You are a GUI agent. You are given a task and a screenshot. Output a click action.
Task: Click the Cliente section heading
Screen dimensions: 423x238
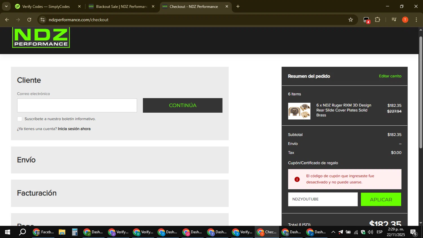pyautogui.click(x=29, y=80)
